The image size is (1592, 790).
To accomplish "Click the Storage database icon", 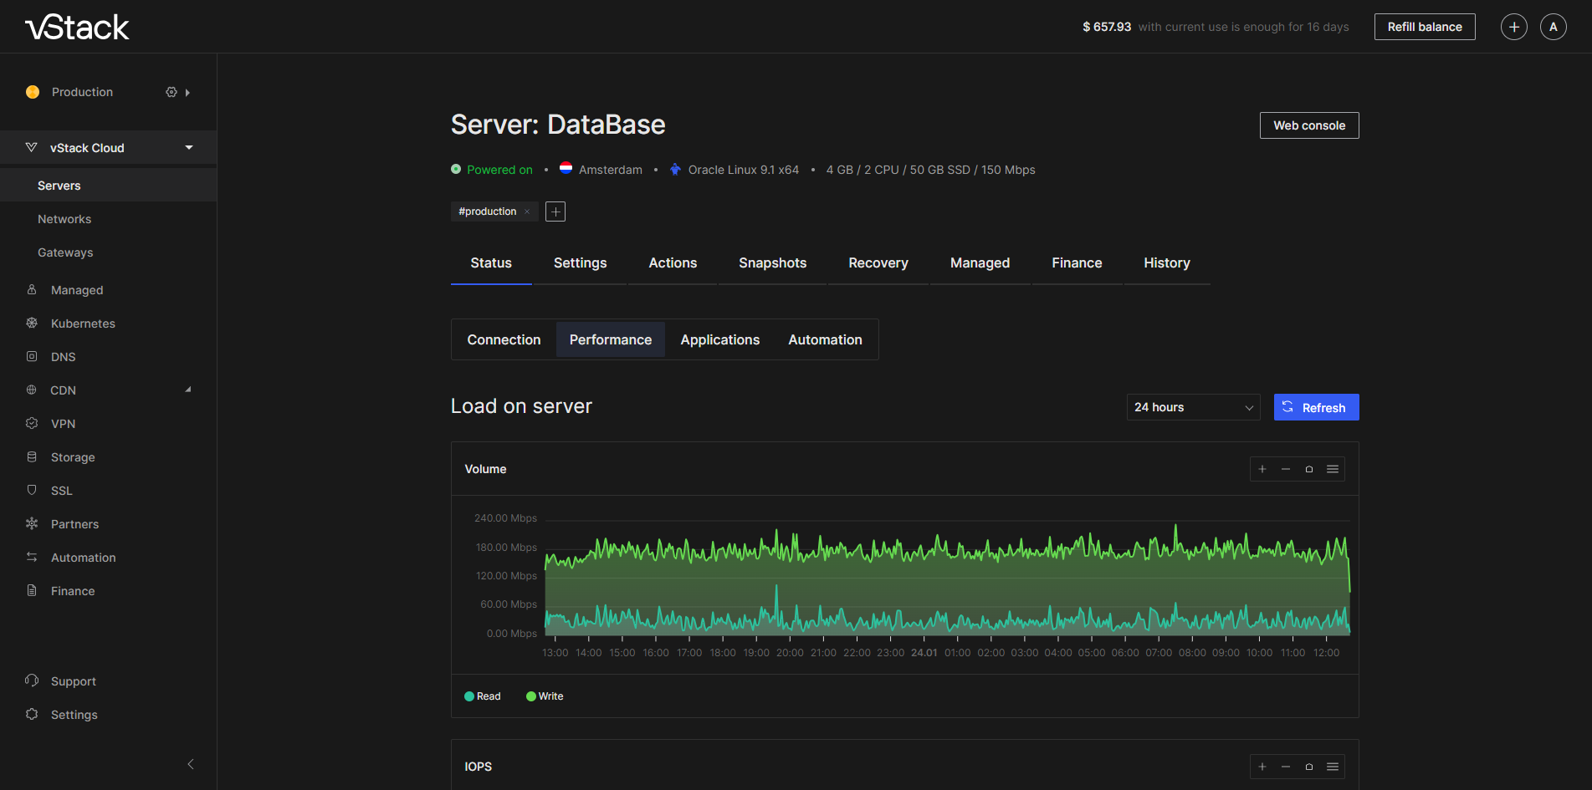I will click(x=32, y=456).
